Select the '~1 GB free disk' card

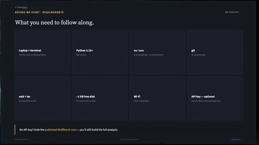coord(100,98)
